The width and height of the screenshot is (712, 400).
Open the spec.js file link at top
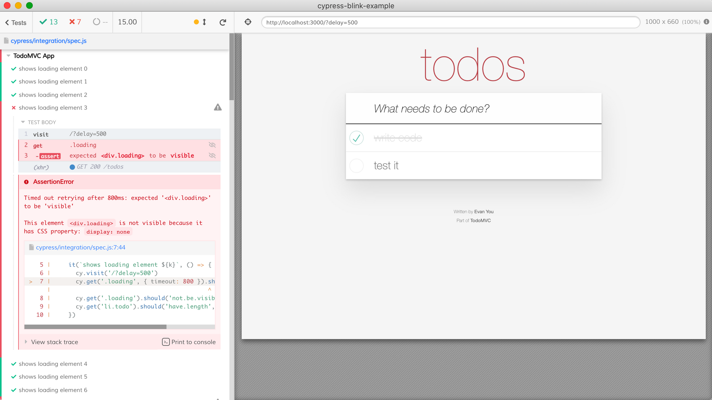[48, 41]
